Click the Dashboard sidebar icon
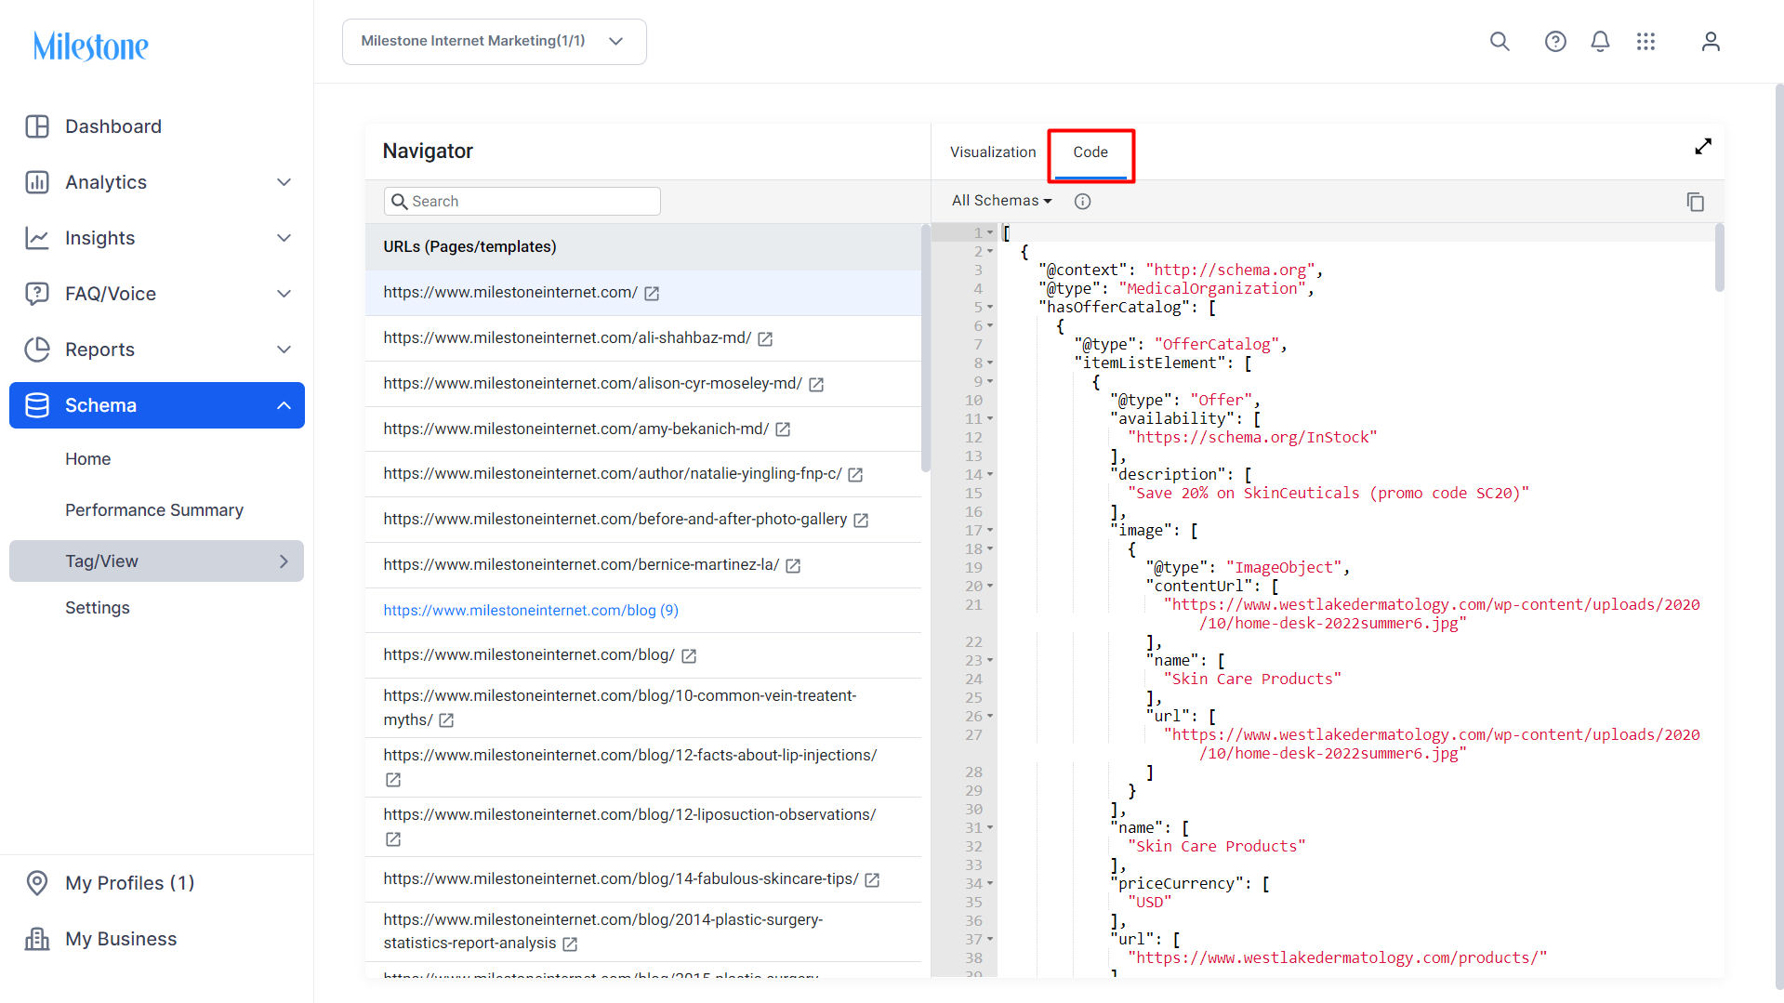The image size is (1784, 1003). (x=37, y=126)
